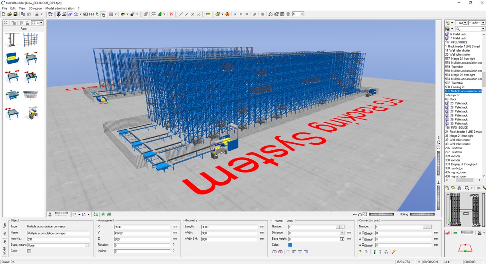The height and width of the screenshot is (264, 486).
Task: Open the Farm library selector dropdown
Action: [x=41, y=23]
